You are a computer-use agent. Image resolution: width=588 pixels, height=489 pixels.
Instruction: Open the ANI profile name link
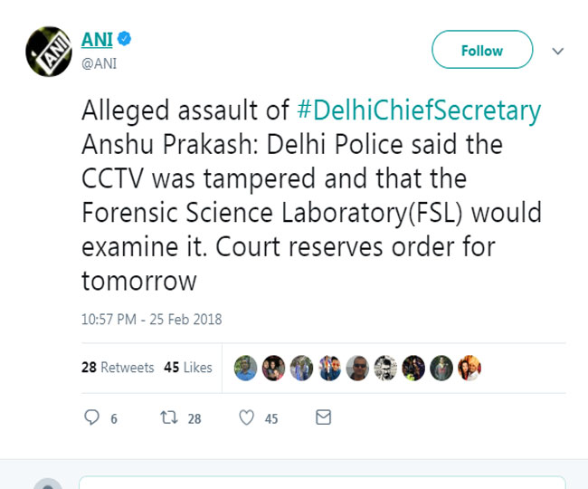point(98,41)
